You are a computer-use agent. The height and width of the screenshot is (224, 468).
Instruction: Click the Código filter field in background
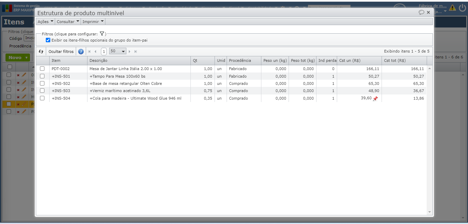coord(30,38)
